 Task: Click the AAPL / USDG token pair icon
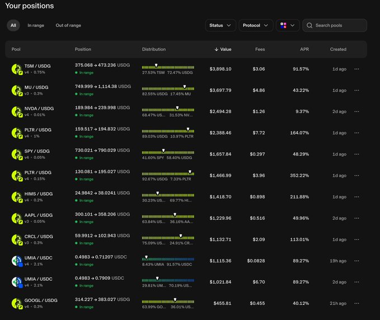click(17, 219)
